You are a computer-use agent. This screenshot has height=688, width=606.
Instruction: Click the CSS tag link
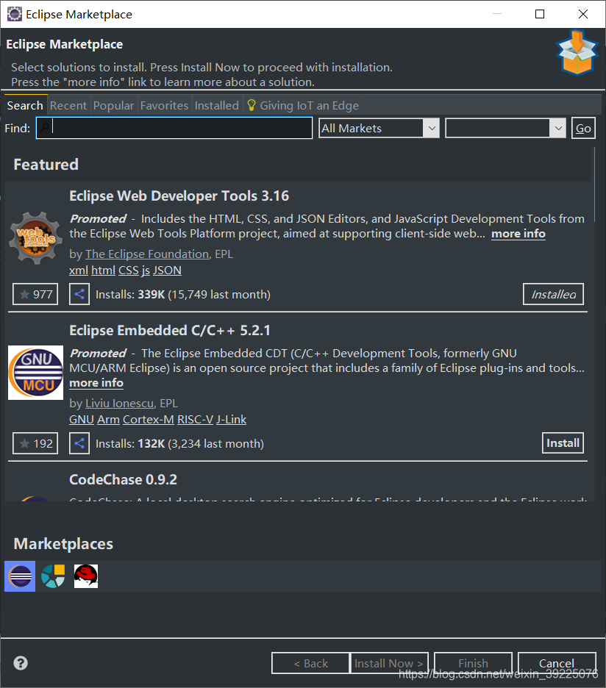[128, 270]
